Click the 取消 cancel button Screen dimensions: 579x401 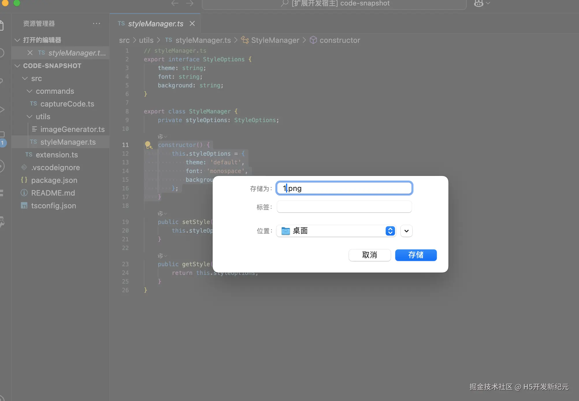[370, 255]
